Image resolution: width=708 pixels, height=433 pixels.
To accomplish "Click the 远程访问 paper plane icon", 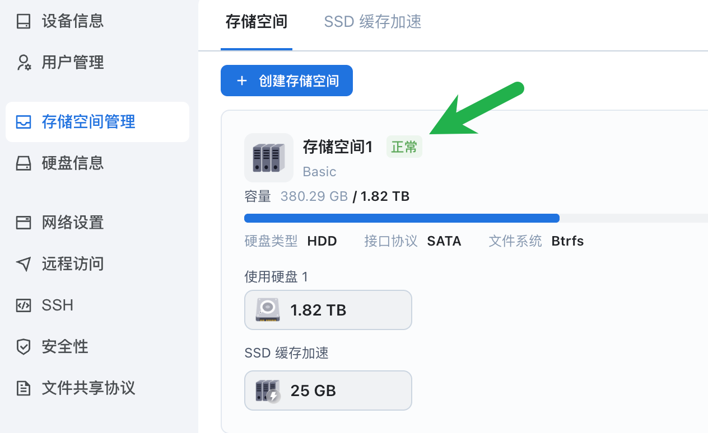I will 23,264.
